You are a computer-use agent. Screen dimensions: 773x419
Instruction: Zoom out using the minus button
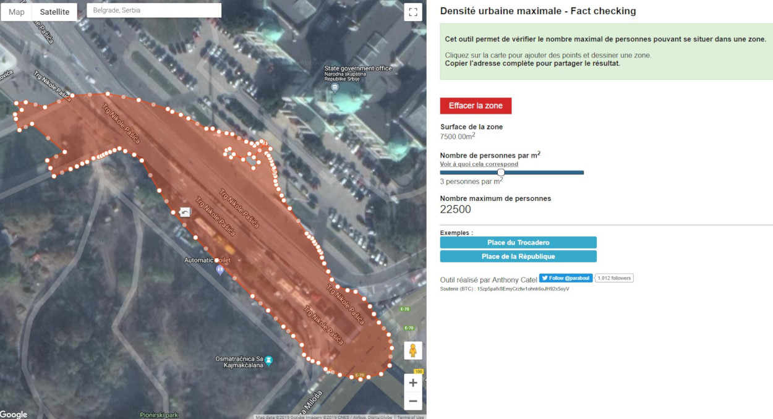pos(412,401)
